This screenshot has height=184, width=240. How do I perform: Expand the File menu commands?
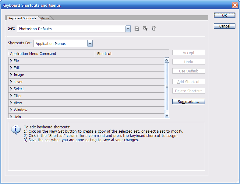point(11,61)
